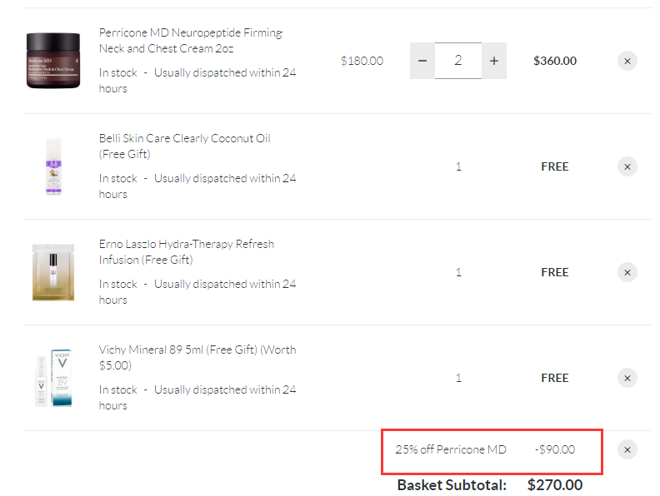This screenshot has height=496, width=660.
Task: Click the $270.00 basket subtotal amount
Action: 555,484
